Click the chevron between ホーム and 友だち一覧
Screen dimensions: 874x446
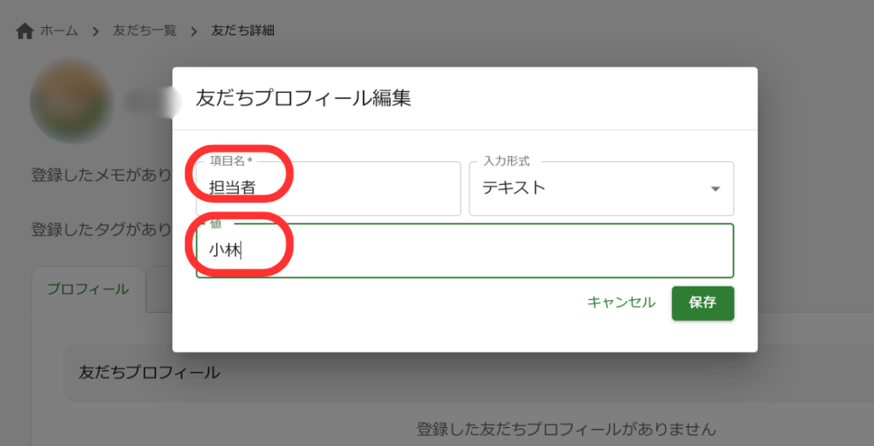pyautogui.click(x=96, y=32)
